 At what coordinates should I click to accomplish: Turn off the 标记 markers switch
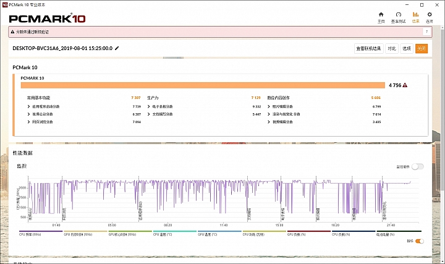pyautogui.click(x=420, y=241)
